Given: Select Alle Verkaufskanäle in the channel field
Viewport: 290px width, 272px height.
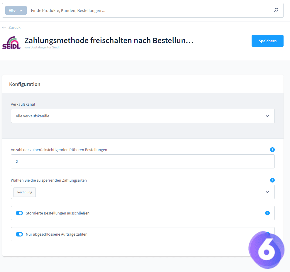Looking at the screenshot, I should click(117, 116).
